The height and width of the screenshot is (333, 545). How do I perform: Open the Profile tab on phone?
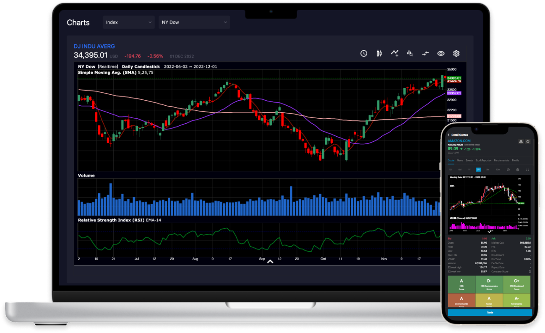[515, 160]
